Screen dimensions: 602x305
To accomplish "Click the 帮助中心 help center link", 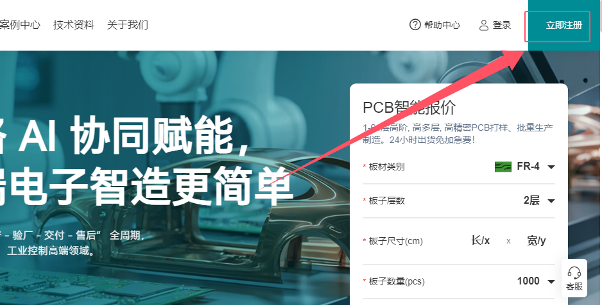I will tap(442, 25).
